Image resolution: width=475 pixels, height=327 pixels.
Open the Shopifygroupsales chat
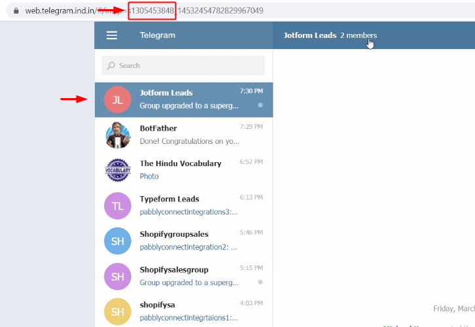184,241
